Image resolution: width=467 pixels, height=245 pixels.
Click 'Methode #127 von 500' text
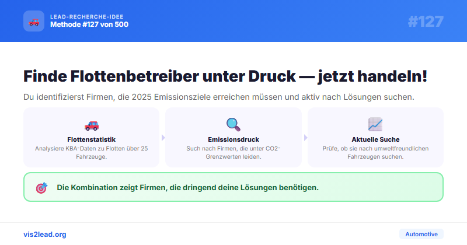coord(89,24)
